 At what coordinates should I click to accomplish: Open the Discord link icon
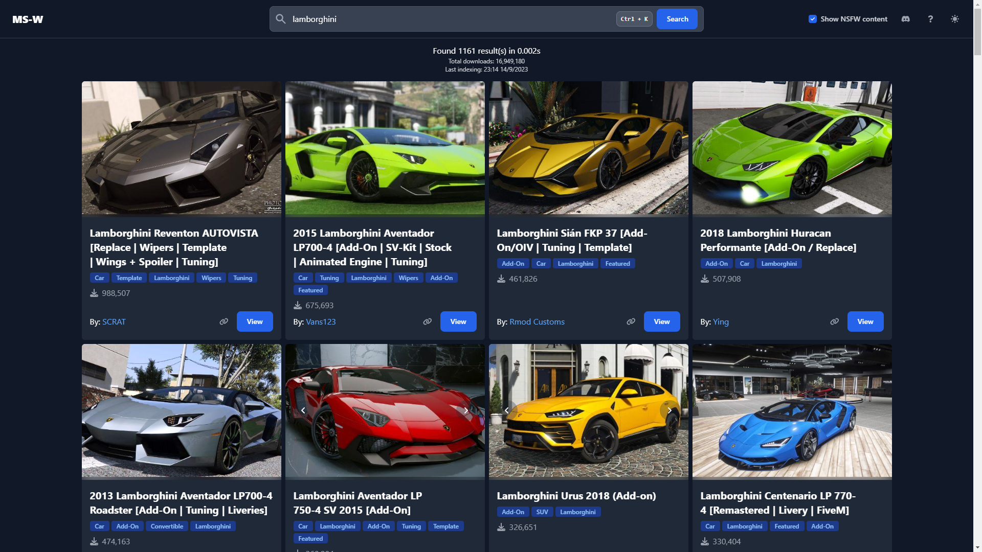[906, 19]
